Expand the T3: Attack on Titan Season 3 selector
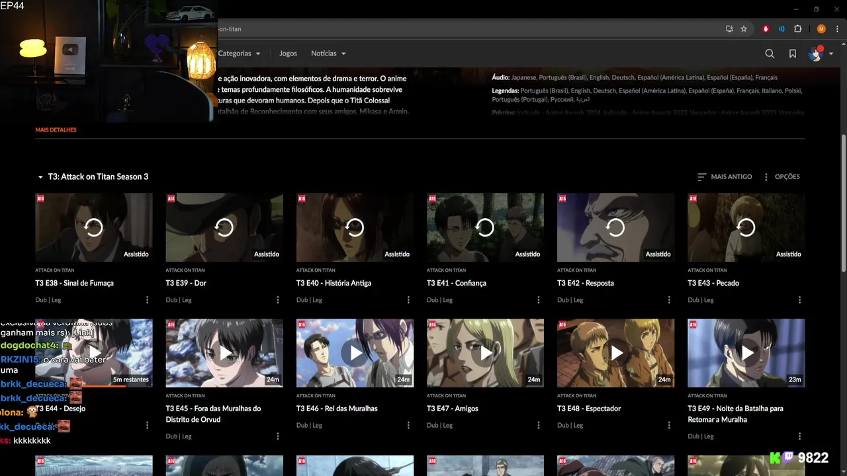The image size is (847, 476). point(93,177)
